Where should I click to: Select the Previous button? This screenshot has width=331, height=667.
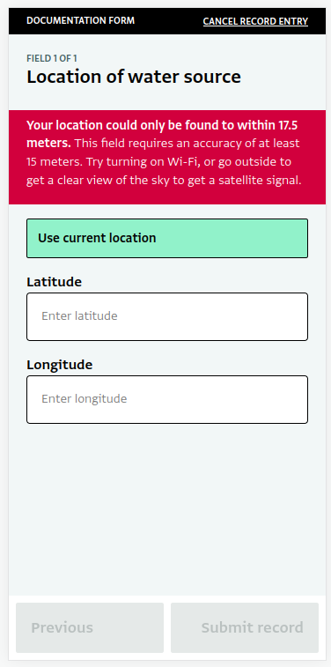click(90, 627)
